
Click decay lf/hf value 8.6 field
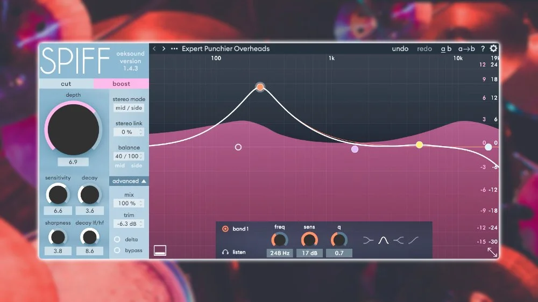(89, 251)
